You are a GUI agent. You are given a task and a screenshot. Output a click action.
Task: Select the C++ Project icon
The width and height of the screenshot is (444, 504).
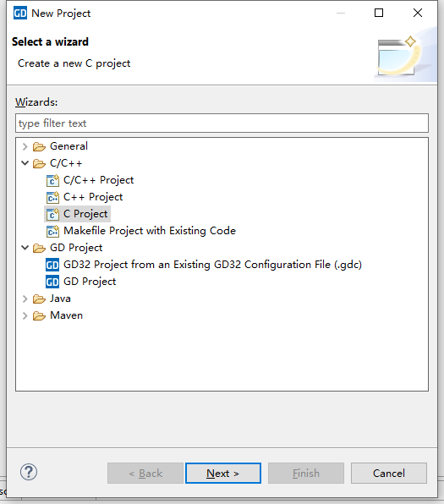(52, 197)
